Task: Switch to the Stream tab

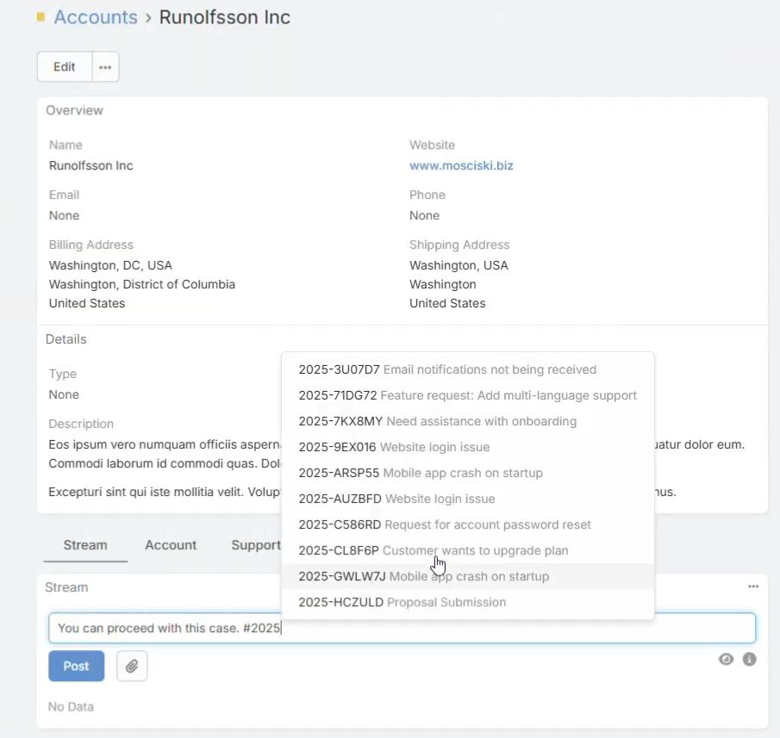Action: (x=85, y=545)
